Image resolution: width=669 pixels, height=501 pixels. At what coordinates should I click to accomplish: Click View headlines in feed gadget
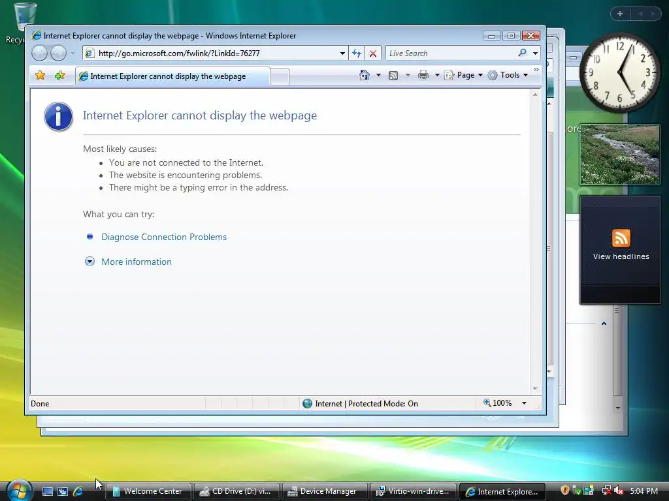[621, 256]
